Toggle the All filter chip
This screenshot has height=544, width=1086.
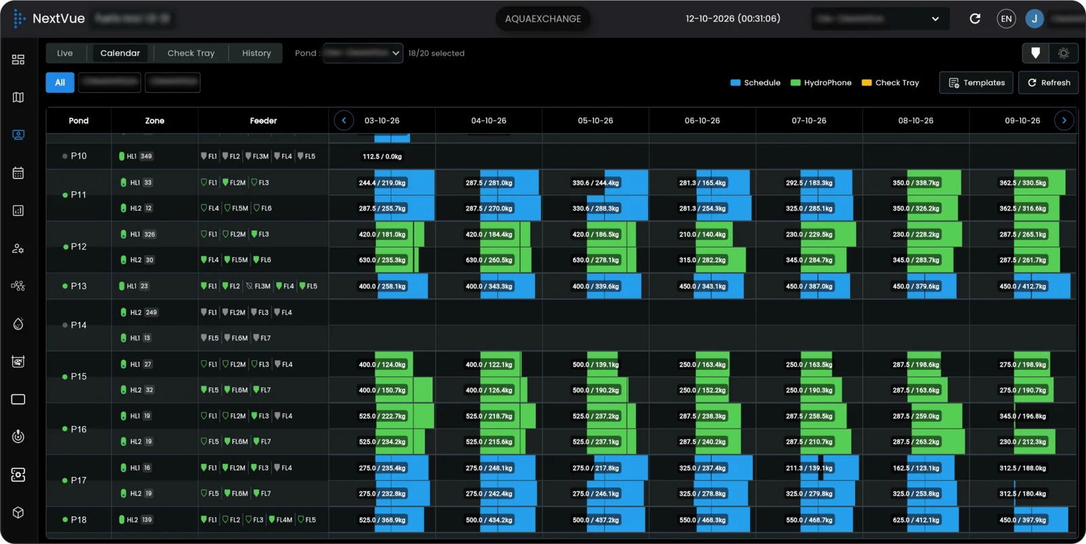(x=60, y=83)
